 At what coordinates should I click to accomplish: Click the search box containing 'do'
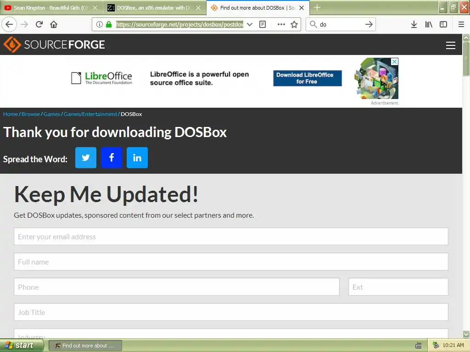point(340,24)
